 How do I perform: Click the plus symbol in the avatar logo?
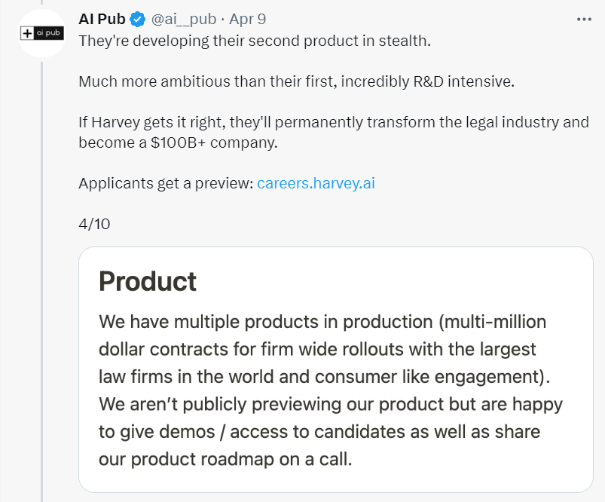28,34
